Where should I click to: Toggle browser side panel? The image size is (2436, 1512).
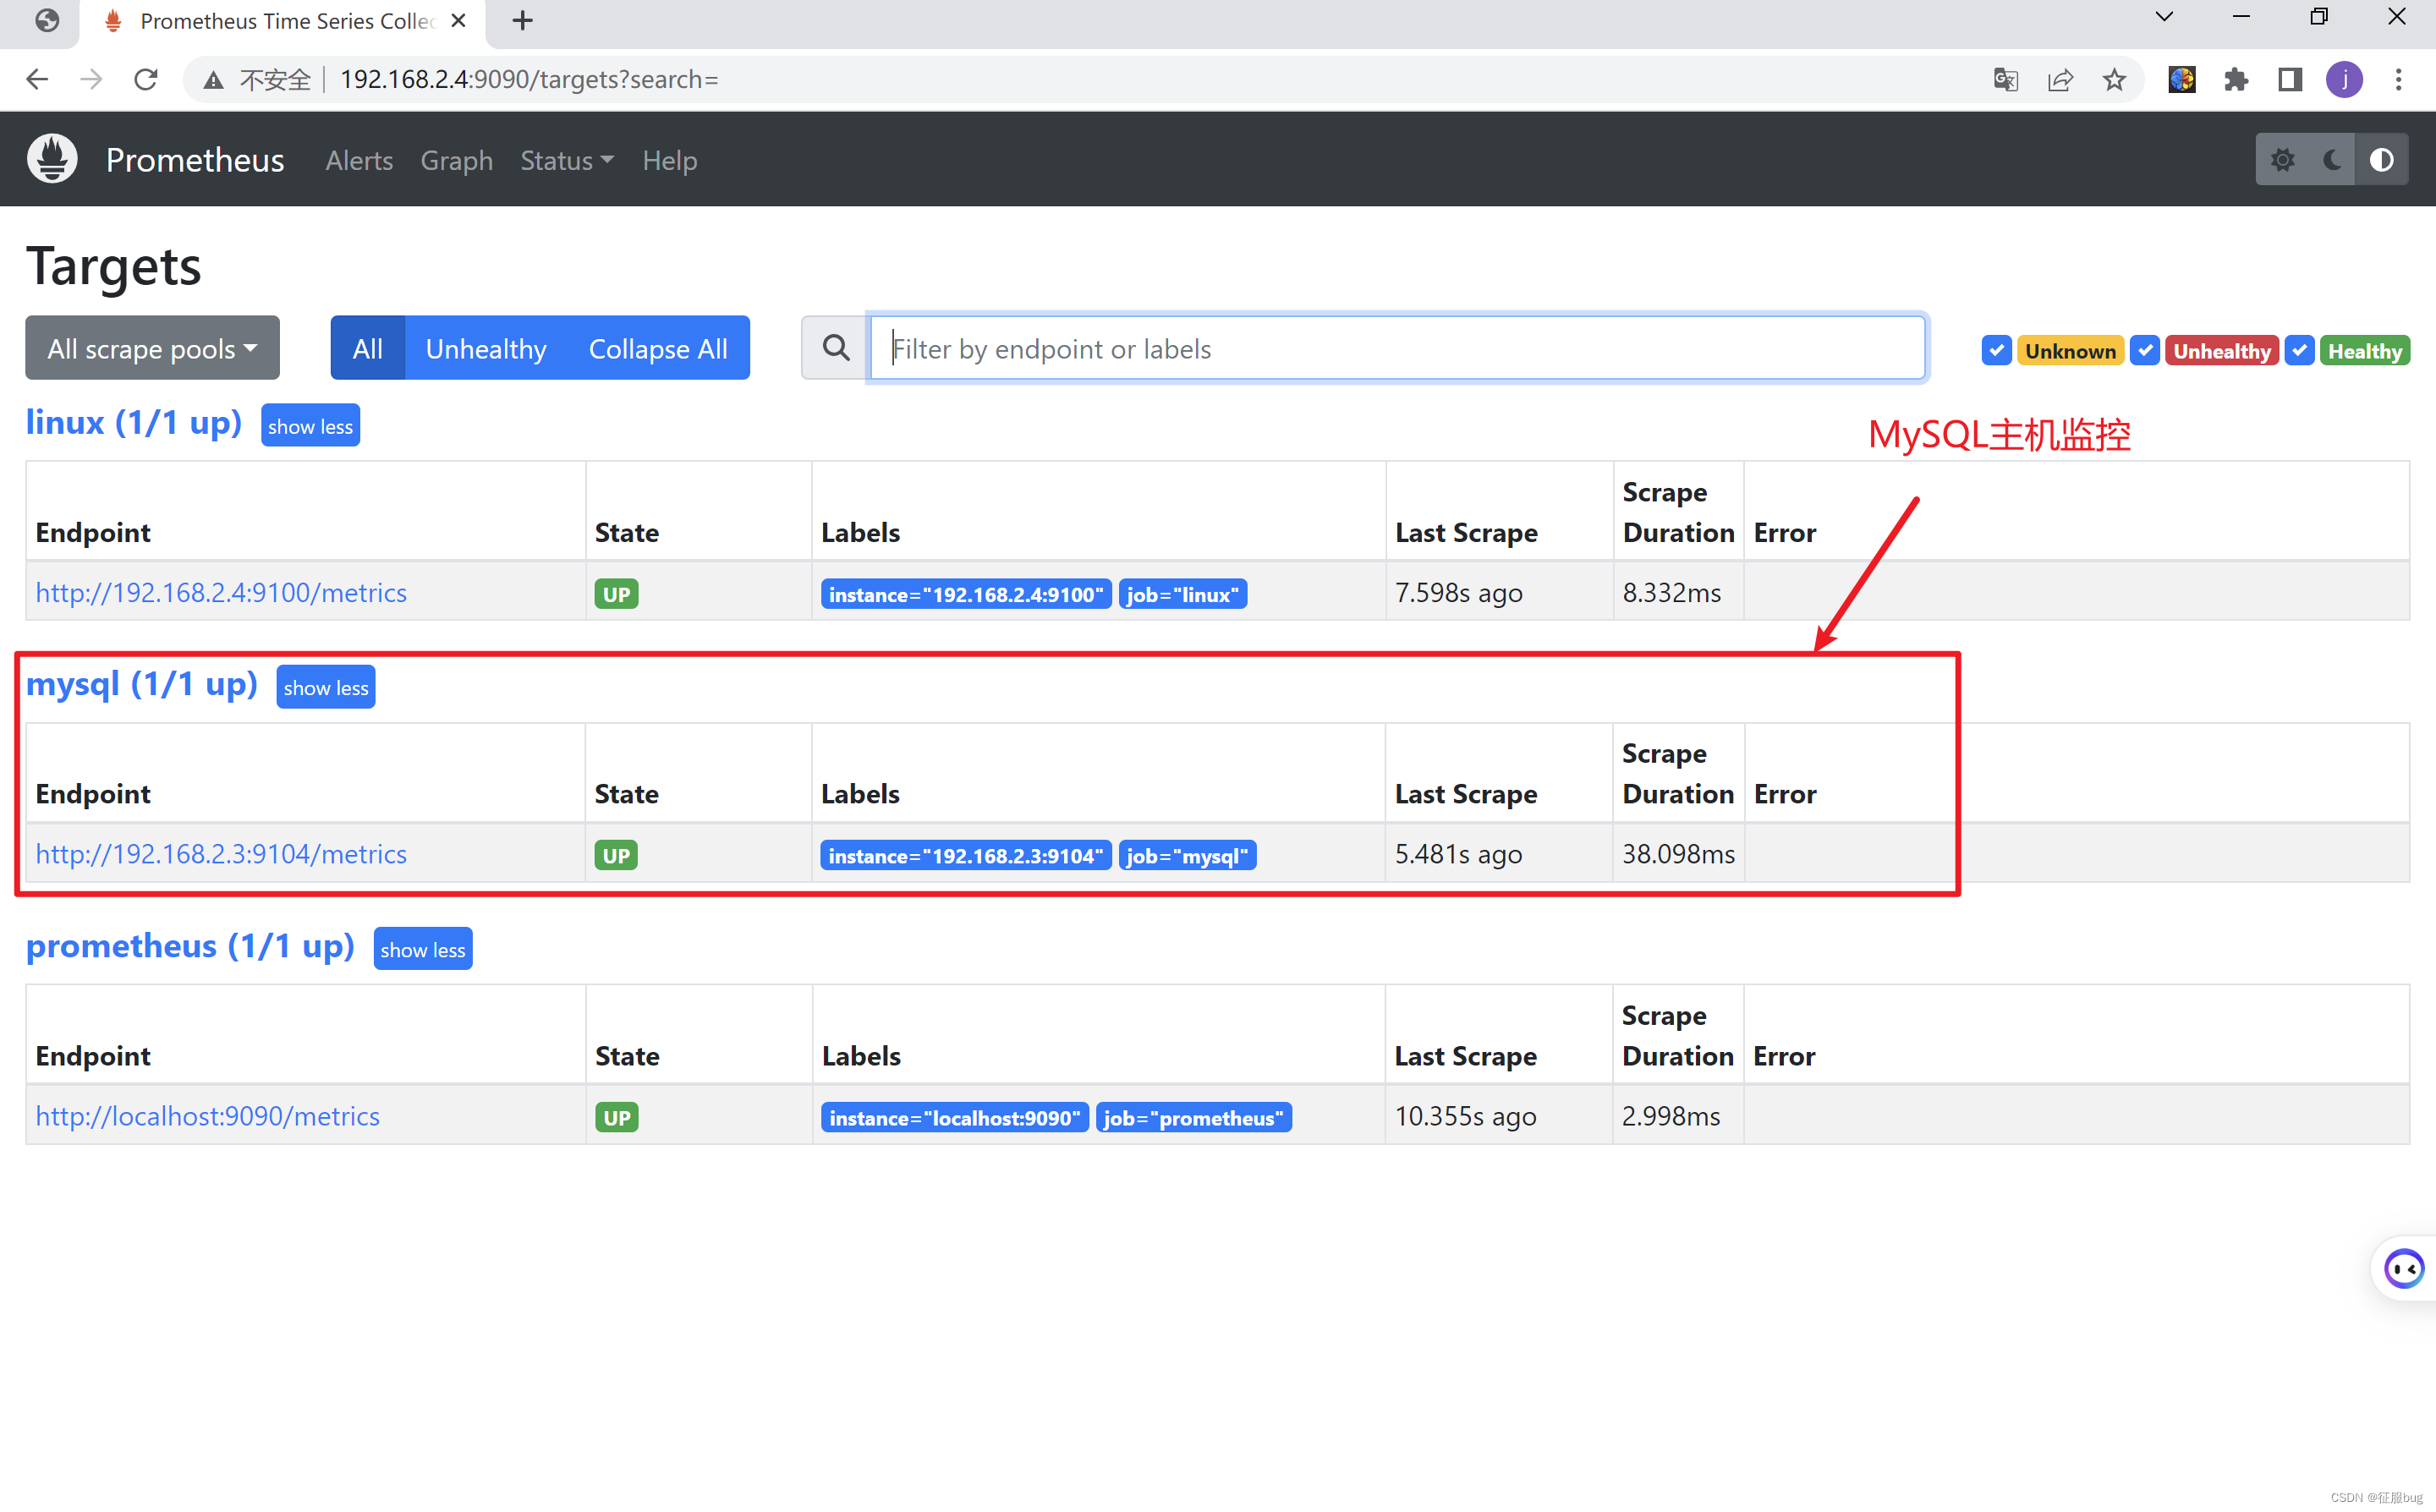coord(2289,79)
